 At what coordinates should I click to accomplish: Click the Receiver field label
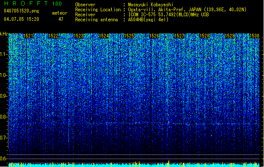click(x=85, y=15)
